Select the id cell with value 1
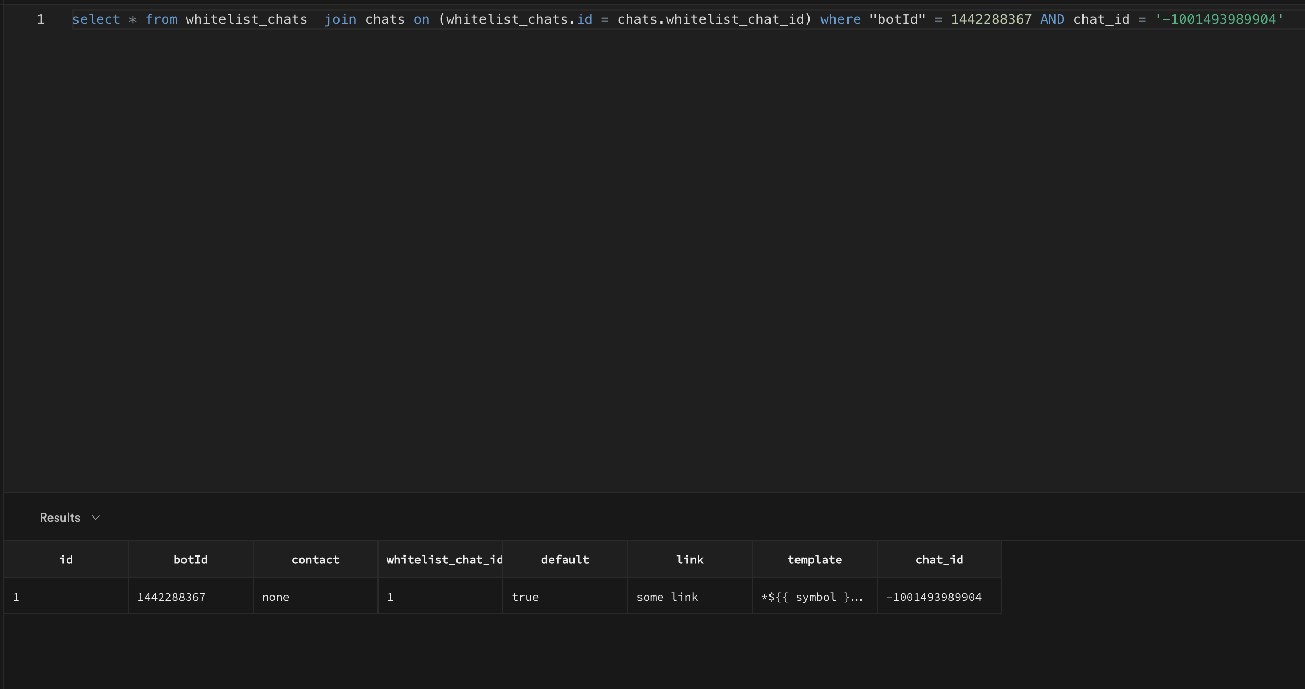1305x689 pixels. click(66, 597)
